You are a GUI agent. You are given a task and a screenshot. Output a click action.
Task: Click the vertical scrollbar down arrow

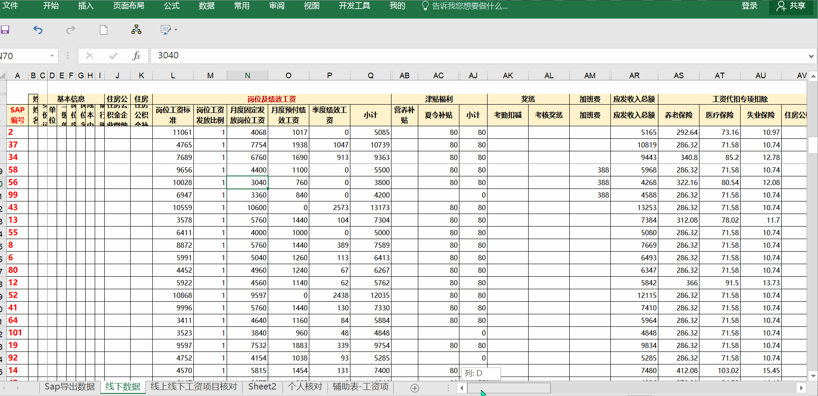coord(813,376)
